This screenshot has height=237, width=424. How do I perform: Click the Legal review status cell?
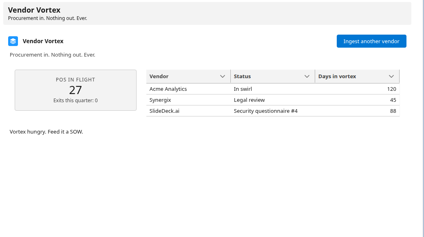273,100
